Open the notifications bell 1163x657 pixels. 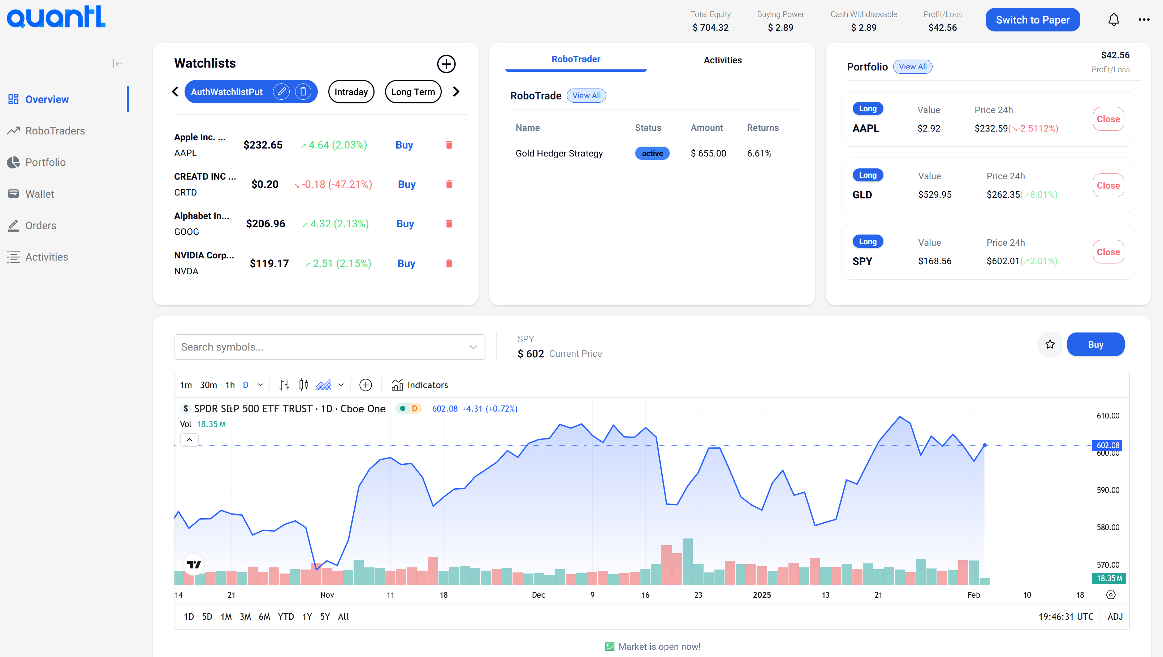pyautogui.click(x=1114, y=20)
